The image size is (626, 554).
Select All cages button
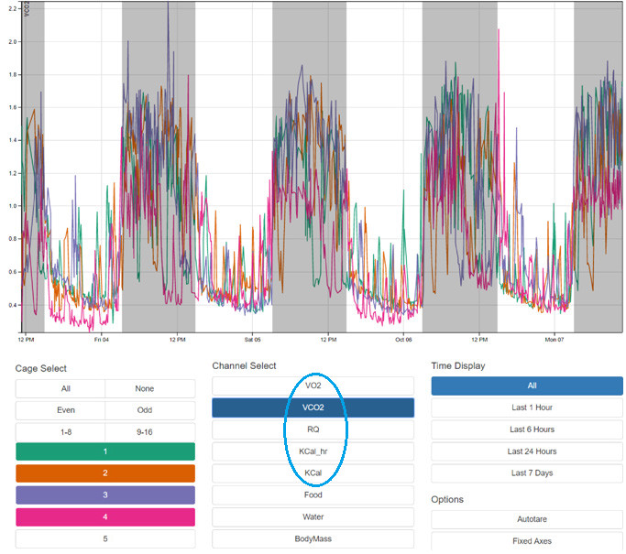(x=60, y=388)
